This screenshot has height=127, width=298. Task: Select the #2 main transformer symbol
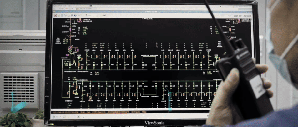[70, 50]
